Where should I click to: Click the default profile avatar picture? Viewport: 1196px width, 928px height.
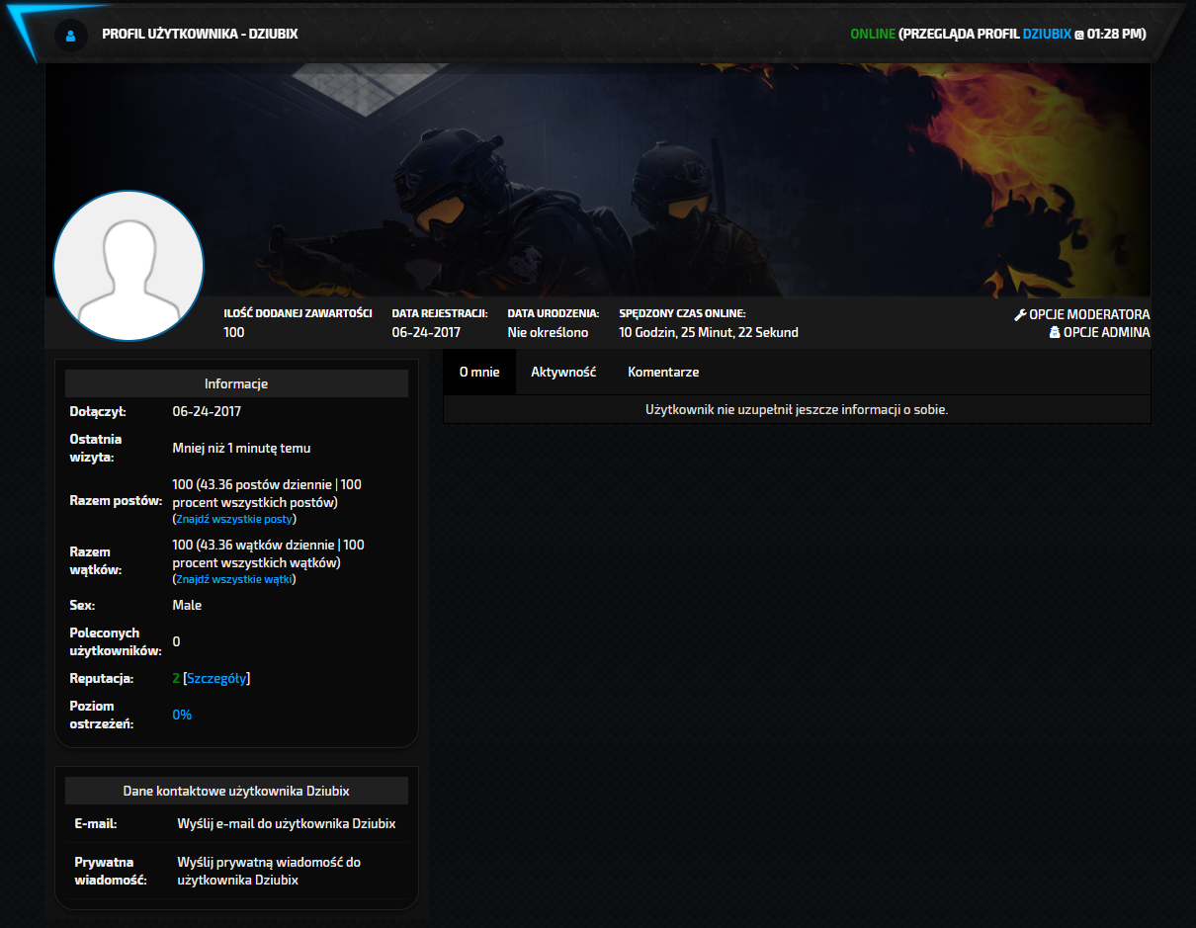(x=128, y=267)
